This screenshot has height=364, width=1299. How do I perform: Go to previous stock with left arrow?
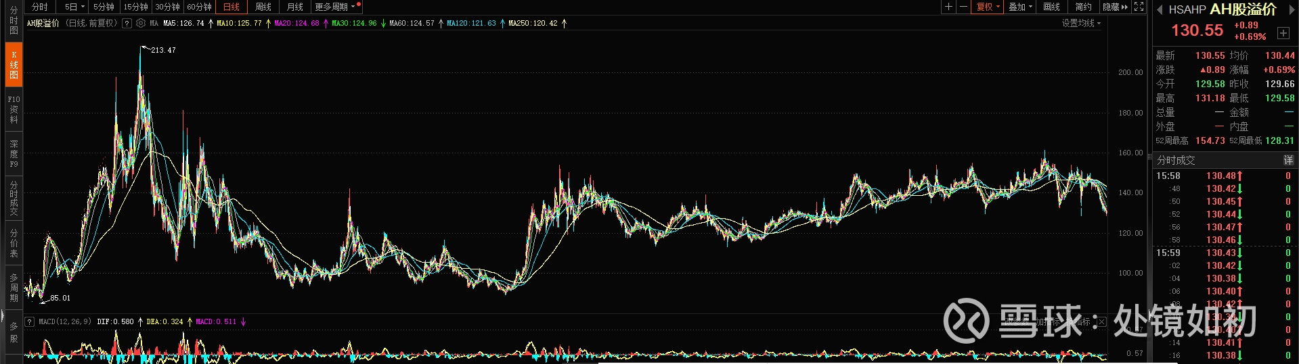1159,9
